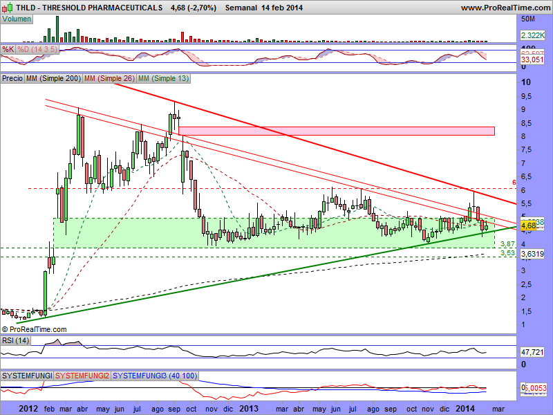Click the 8,5 price axis label

(527, 123)
